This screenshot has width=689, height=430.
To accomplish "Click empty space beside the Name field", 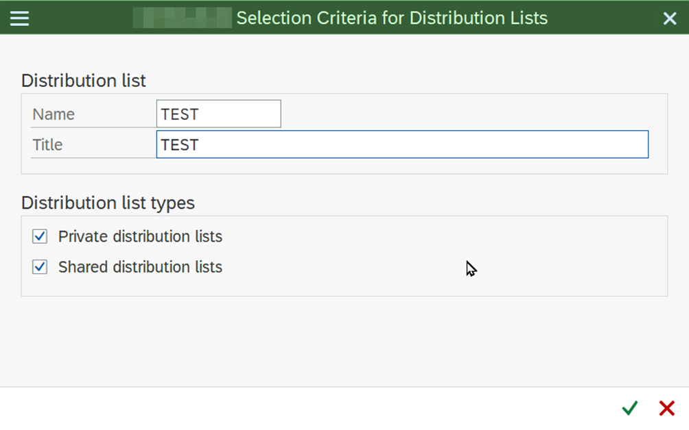I will [x=467, y=114].
